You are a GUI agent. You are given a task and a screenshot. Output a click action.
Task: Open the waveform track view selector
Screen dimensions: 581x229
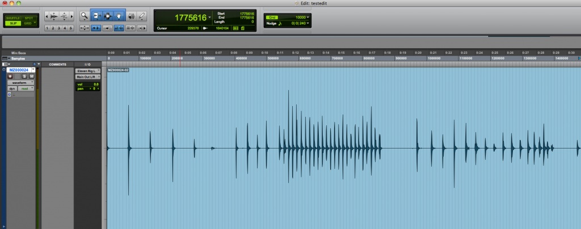[x=21, y=83]
